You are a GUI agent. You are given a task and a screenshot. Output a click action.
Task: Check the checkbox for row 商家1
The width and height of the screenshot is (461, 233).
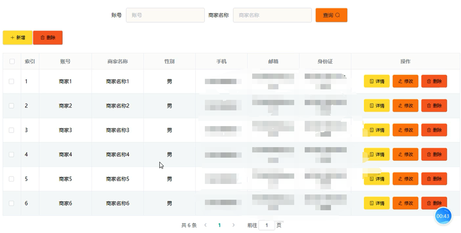(x=11, y=81)
